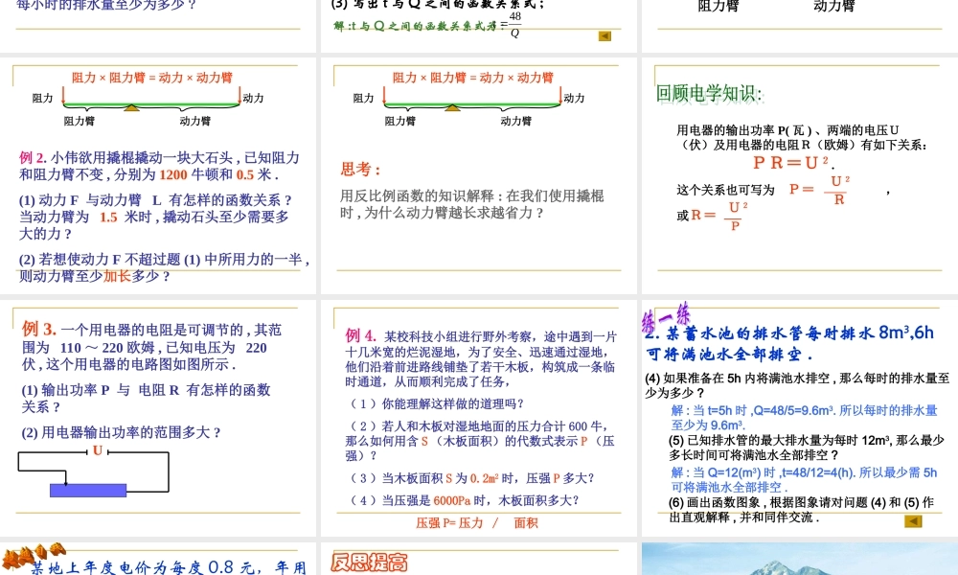The image size is (958, 575).
Task: Click the 动力臂 label on the top-right slide
Action: (834, 7)
